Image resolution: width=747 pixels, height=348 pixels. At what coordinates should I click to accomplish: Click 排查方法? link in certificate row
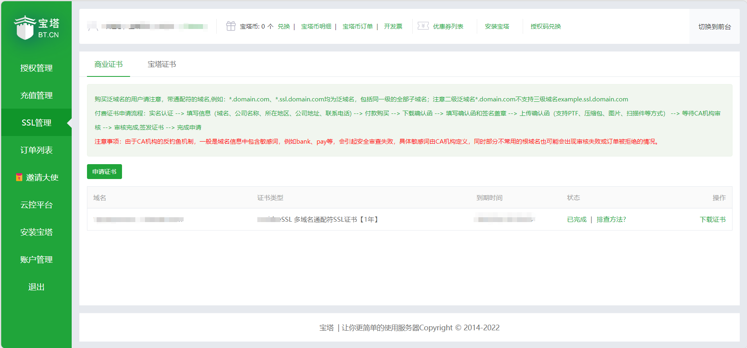[x=611, y=220]
